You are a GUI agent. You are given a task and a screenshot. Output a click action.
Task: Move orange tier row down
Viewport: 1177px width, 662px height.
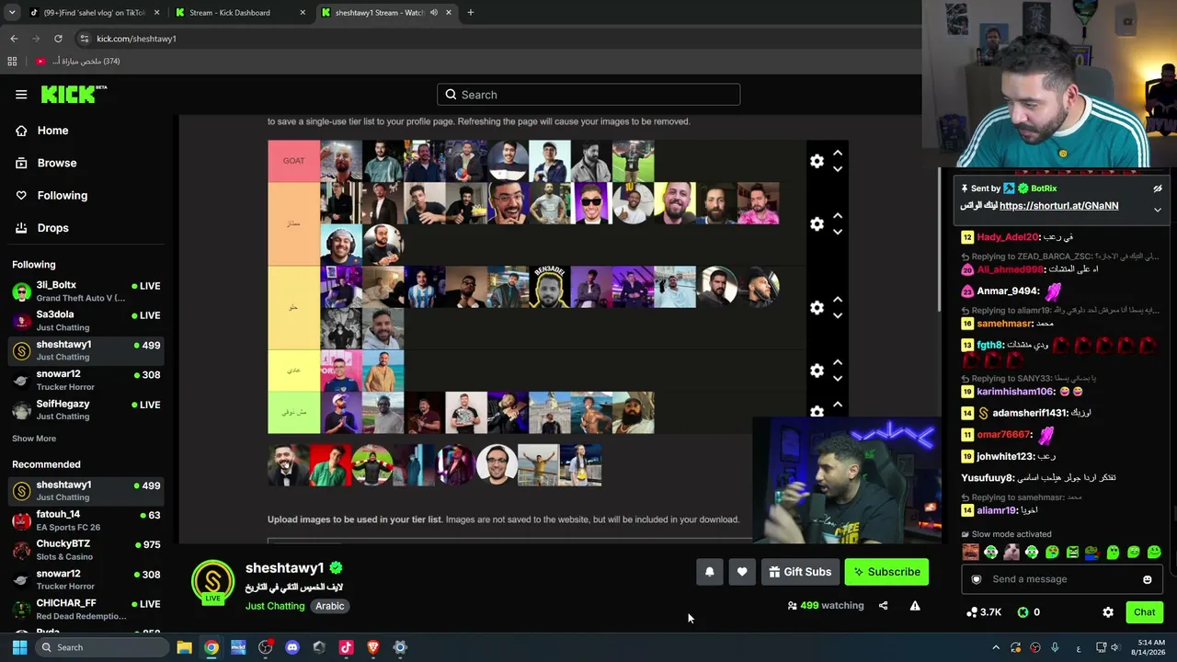(837, 232)
